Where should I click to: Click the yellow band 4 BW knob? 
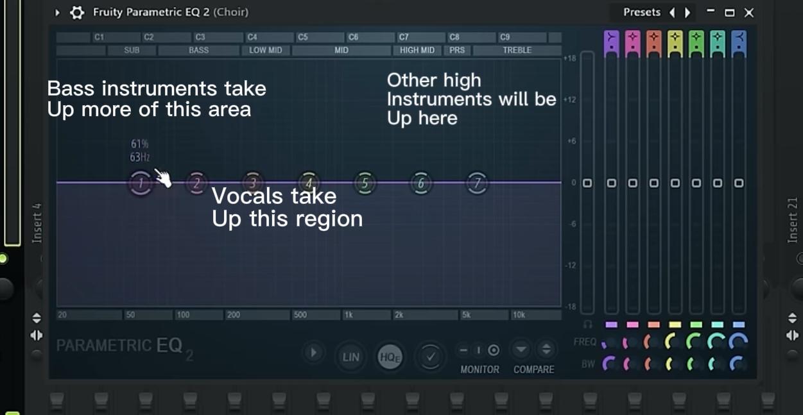pos(675,364)
